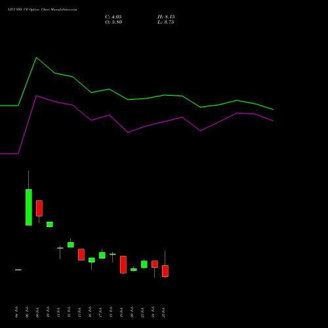Select the green candle for 16 Feb
Image resolution: width=328 pixels, height=328 pixels.
[92, 260]
